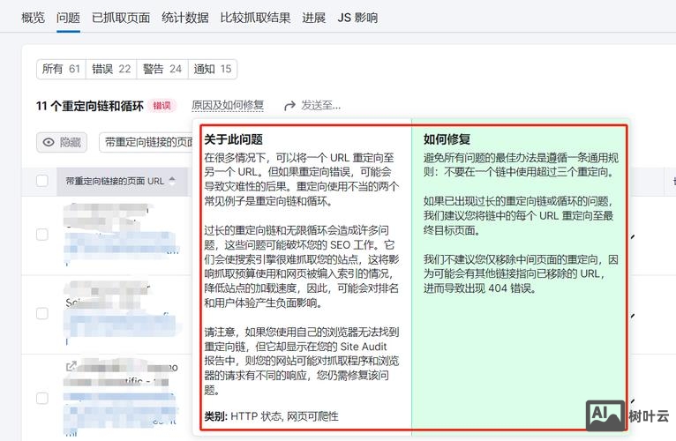Click the 类别: HTTP 状态, 网页可爬性 line
Viewport: 676px width, 441px height.
pyautogui.click(x=271, y=416)
